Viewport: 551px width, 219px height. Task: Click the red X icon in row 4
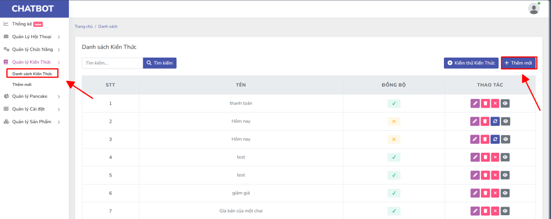[495, 157]
